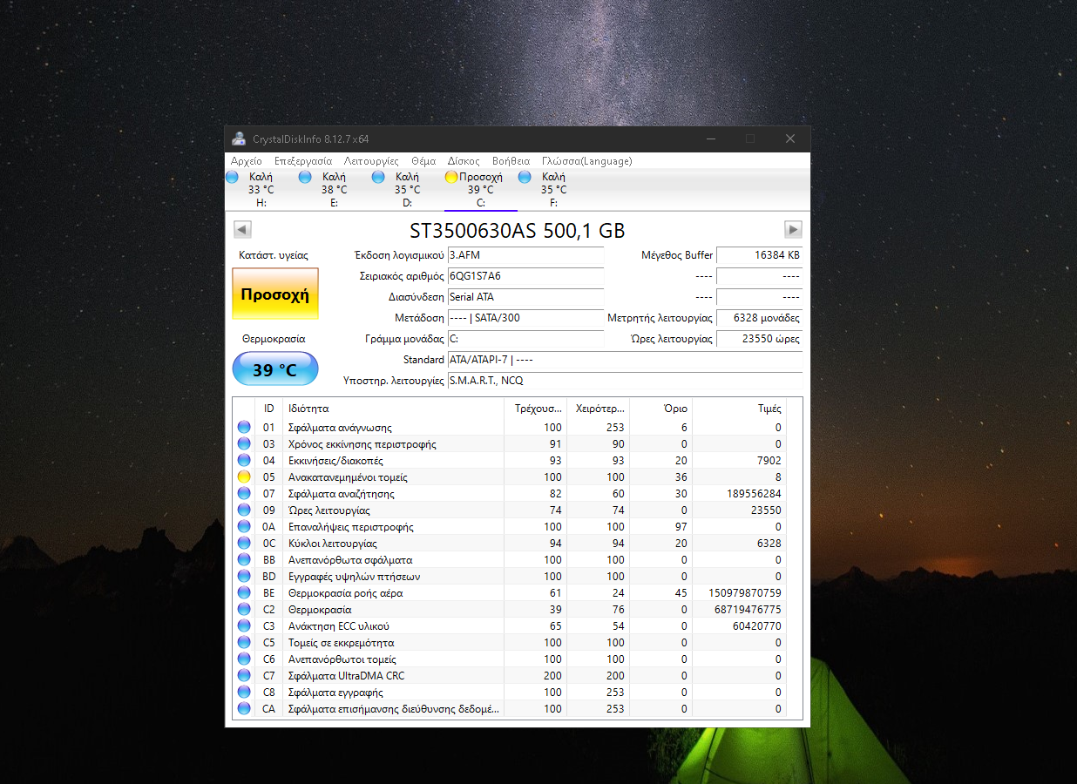This screenshot has width=1077, height=784.
Task: Click the blue orb for attribute CA
Action: point(244,708)
